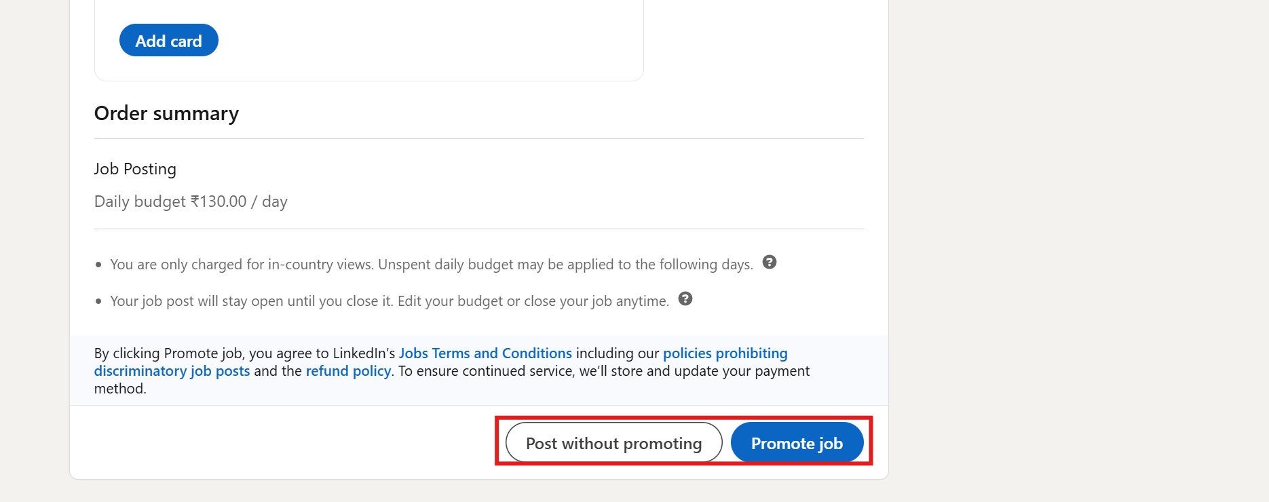Click the question mark beside budget editing note

pyautogui.click(x=685, y=298)
